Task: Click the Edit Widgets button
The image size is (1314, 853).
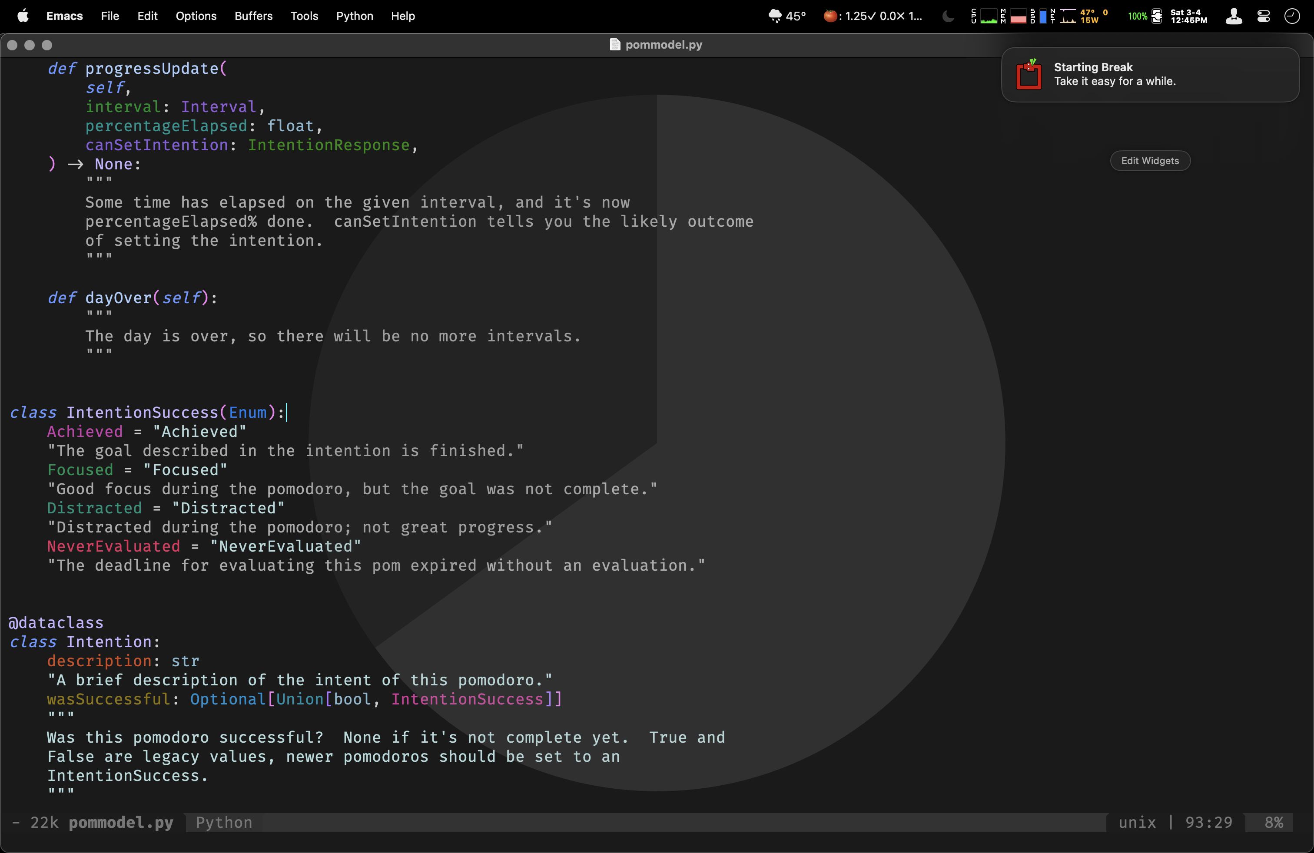Action: coord(1149,161)
